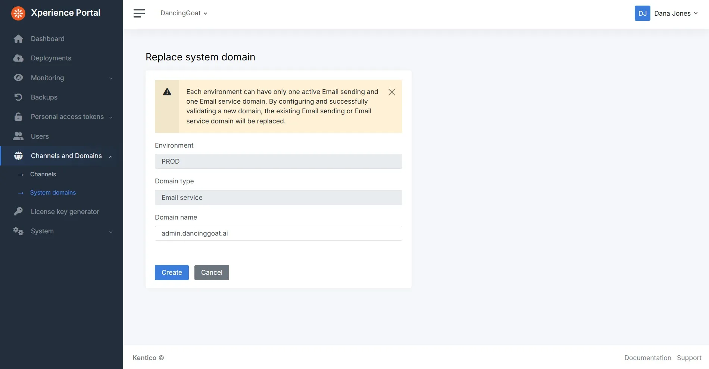
Task: Open the Documentation footer link
Action: coord(647,357)
